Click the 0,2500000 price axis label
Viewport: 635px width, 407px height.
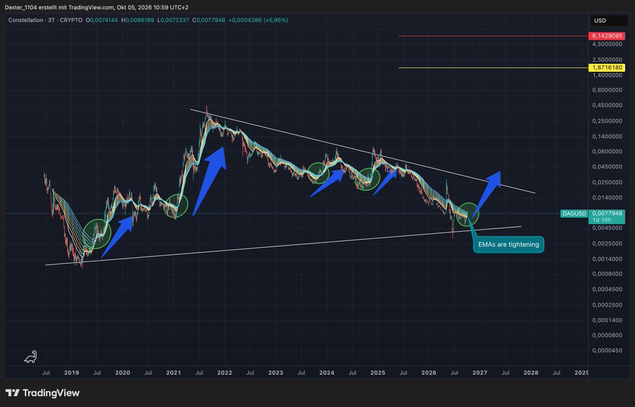(x=607, y=121)
